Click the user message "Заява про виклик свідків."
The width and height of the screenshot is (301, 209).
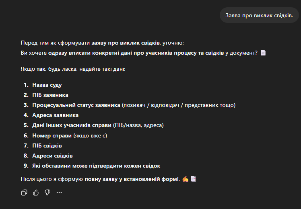[x=259, y=15]
